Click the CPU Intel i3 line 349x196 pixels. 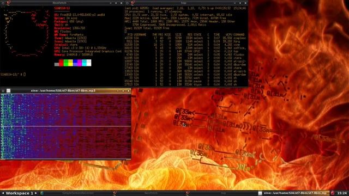[x=80, y=48]
